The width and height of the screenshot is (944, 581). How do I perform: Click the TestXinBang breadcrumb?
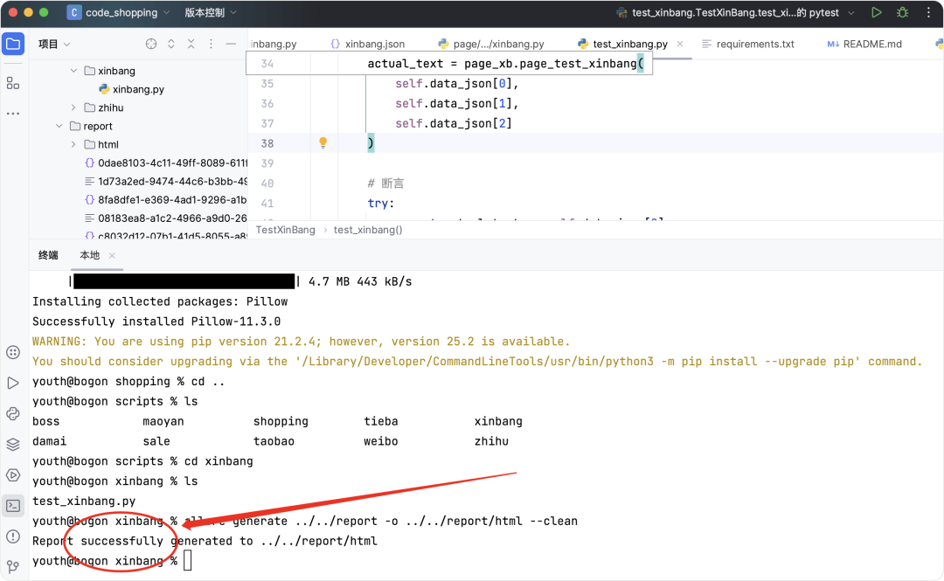pos(285,230)
